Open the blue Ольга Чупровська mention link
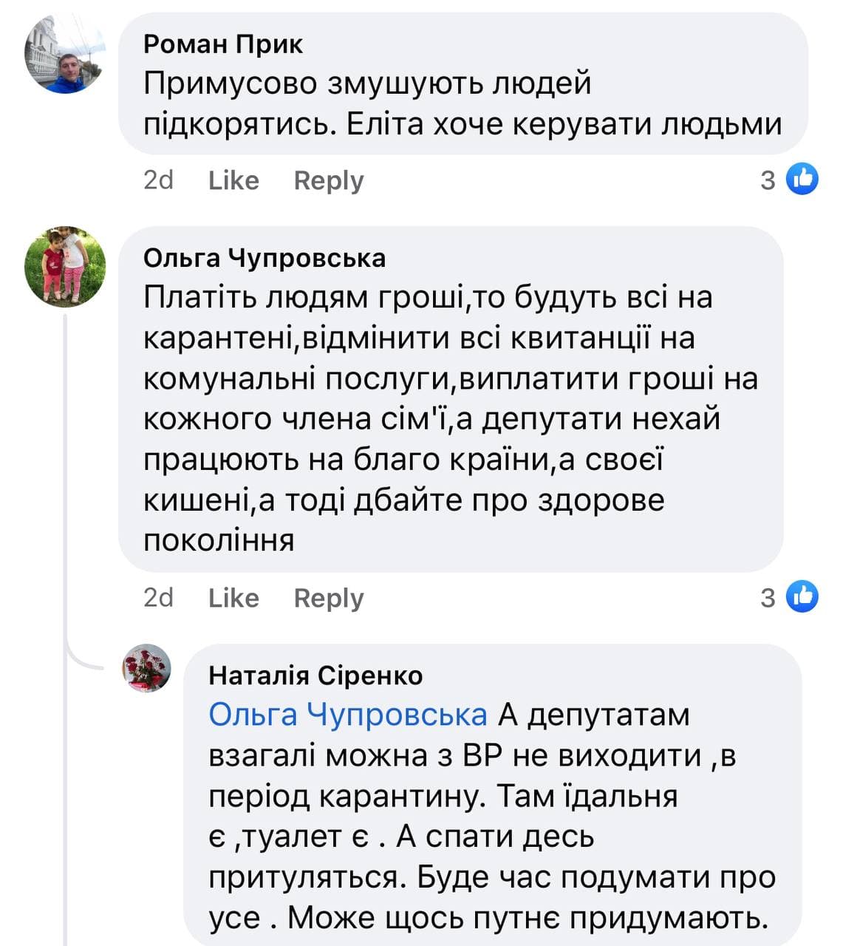The width and height of the screenshot is (843, 946). pos(348,715)
